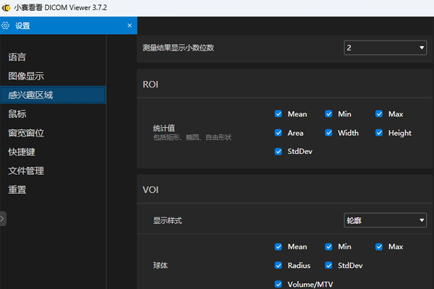Click the VOI section heading
Screen dimensions: 434x289
(x=150, y=190)
